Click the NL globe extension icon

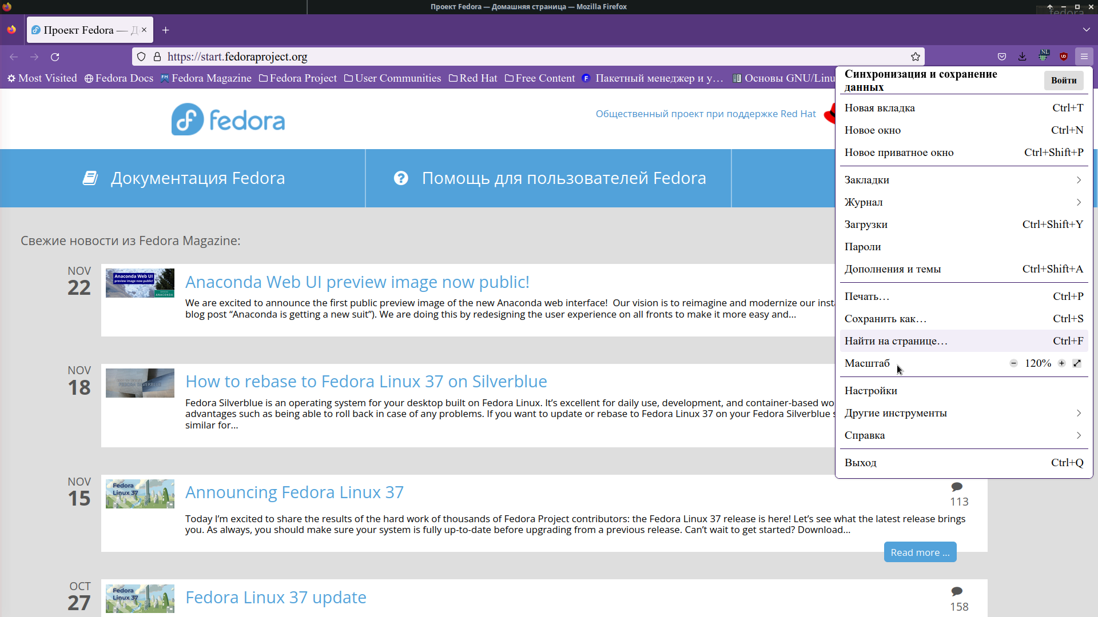(x=1044, y=56)
